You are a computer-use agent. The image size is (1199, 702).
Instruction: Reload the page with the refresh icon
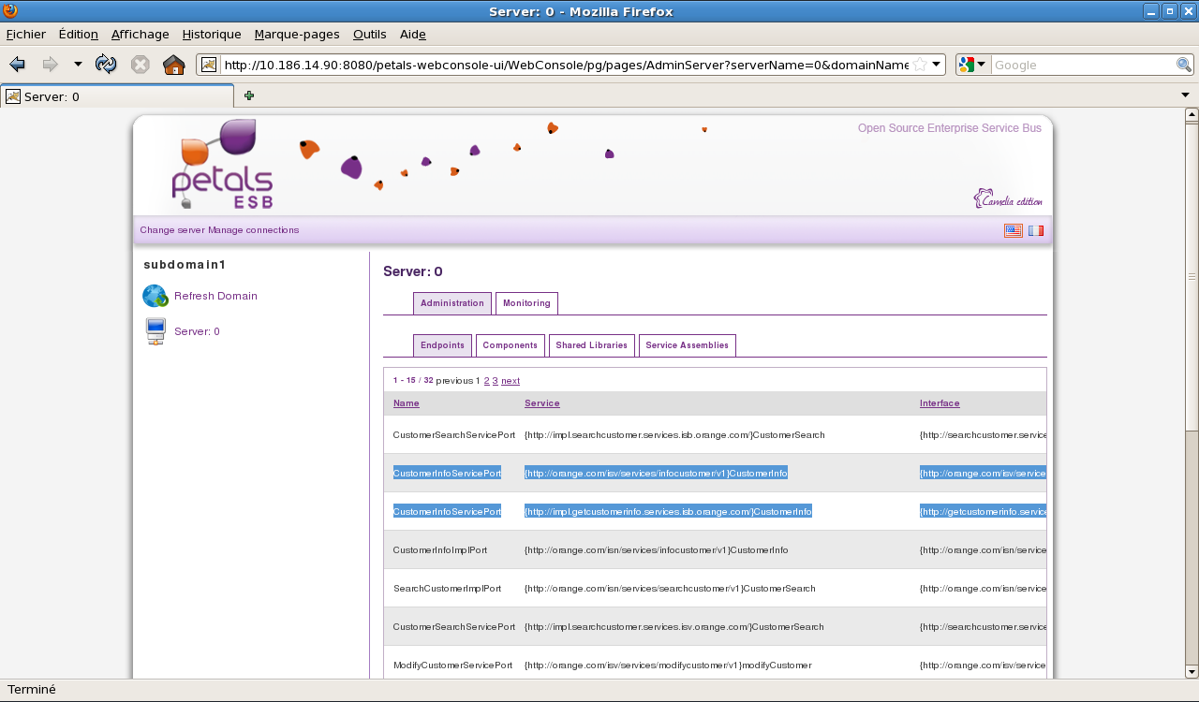[x=106, y=65]
